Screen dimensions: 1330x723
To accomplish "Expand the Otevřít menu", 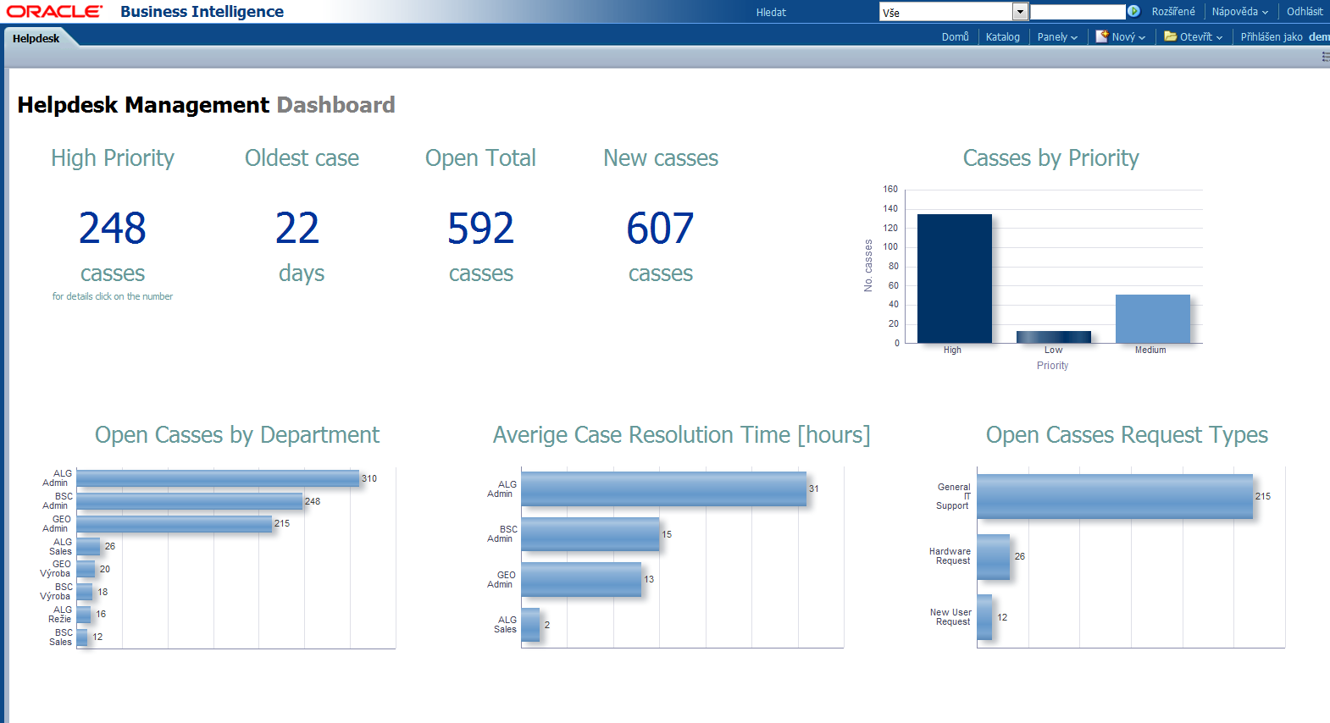I will (x=1201, y=37).
